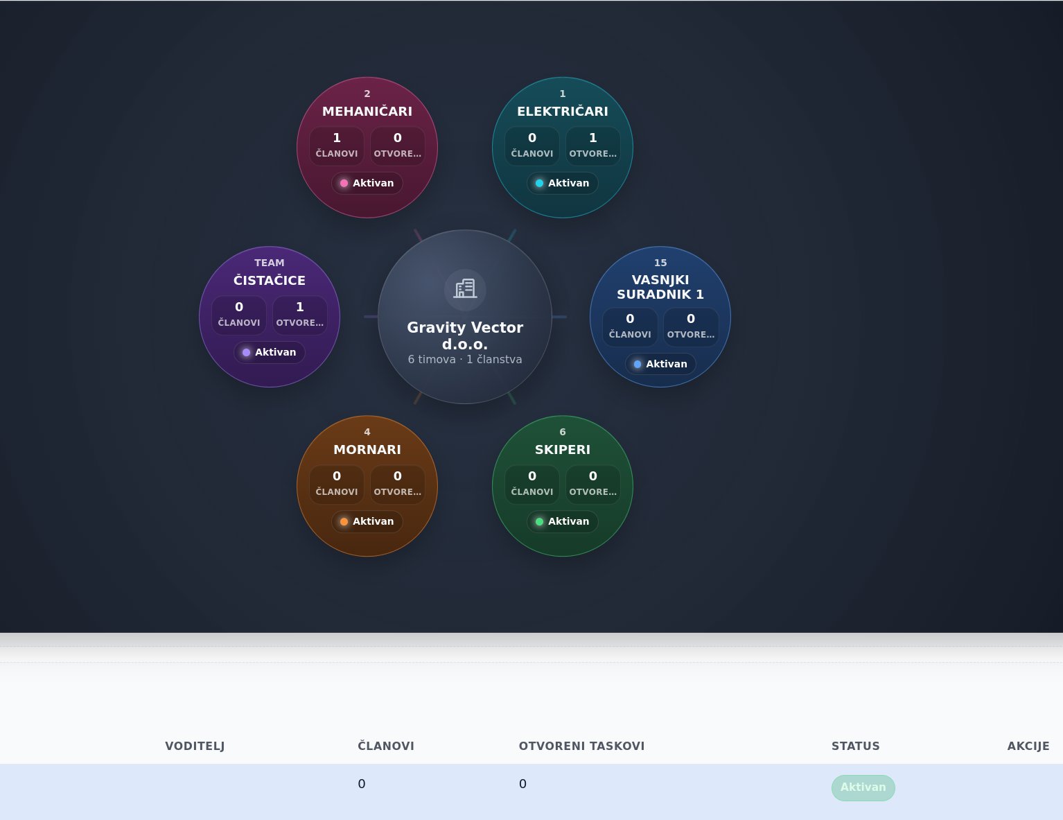Click the "6 timova · 1 članstva" summary
Screen dimensions: 1063x820
click(465, 359)
